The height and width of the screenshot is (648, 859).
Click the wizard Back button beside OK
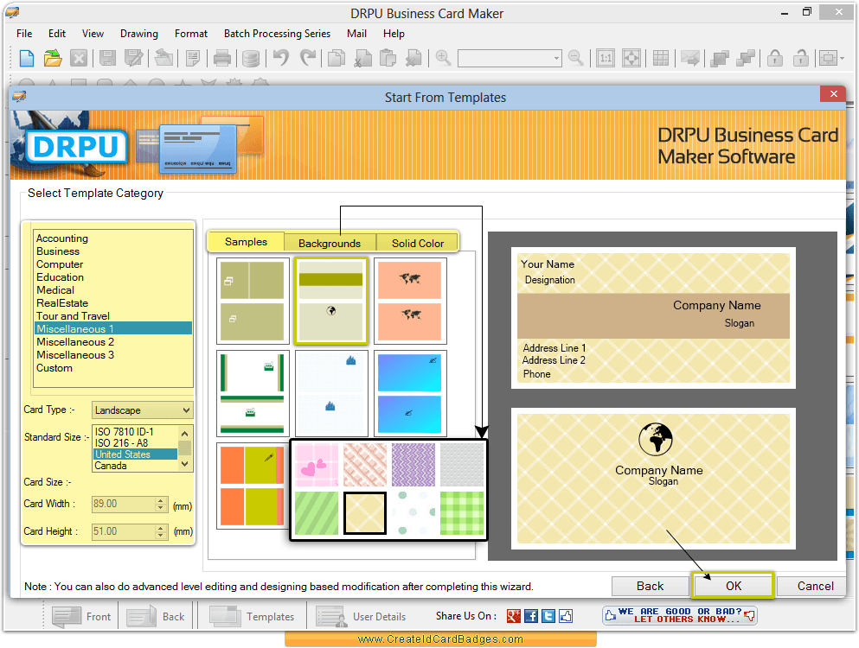(651, 586)
